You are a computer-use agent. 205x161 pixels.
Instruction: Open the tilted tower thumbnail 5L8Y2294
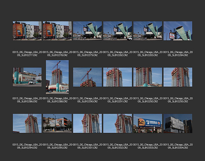pyautogui.click(x=27, y=123)
